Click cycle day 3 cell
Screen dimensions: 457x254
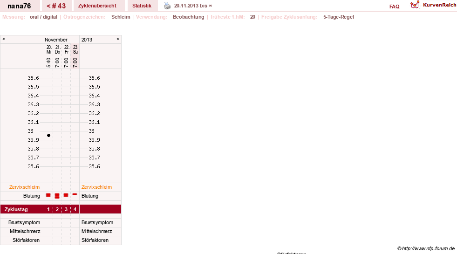pos(66,209)
